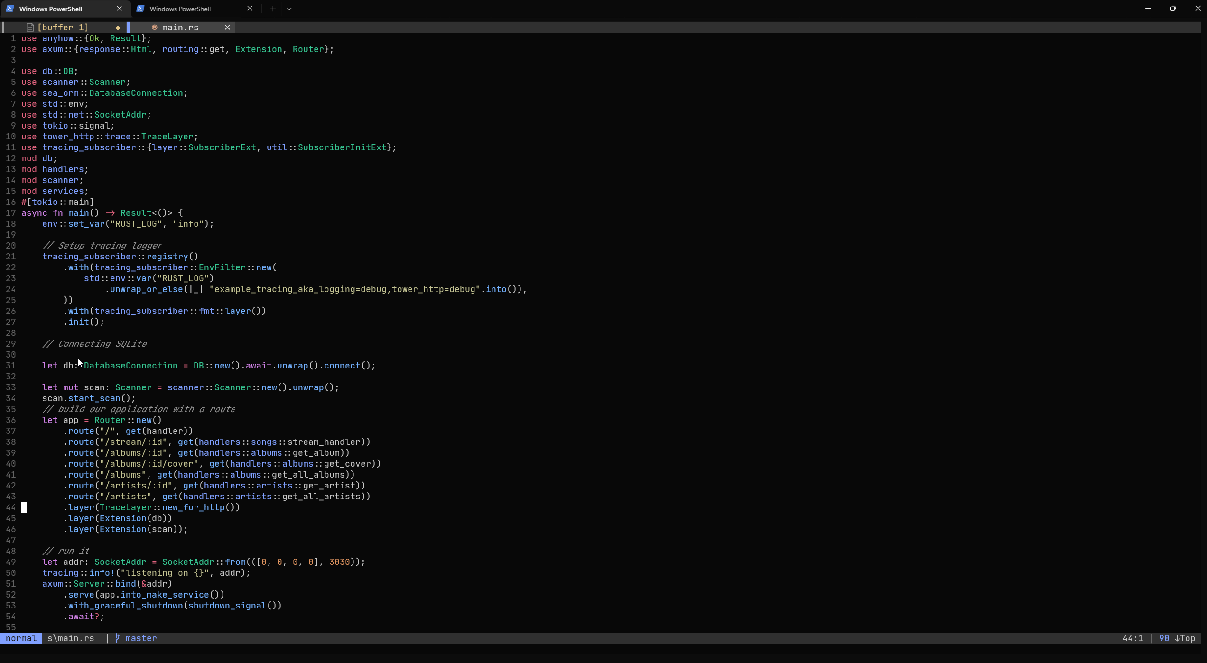Click the 44:1 cursor position in status bar
Viewport: 1207px width, 663px height.
tap(1133, 638)
